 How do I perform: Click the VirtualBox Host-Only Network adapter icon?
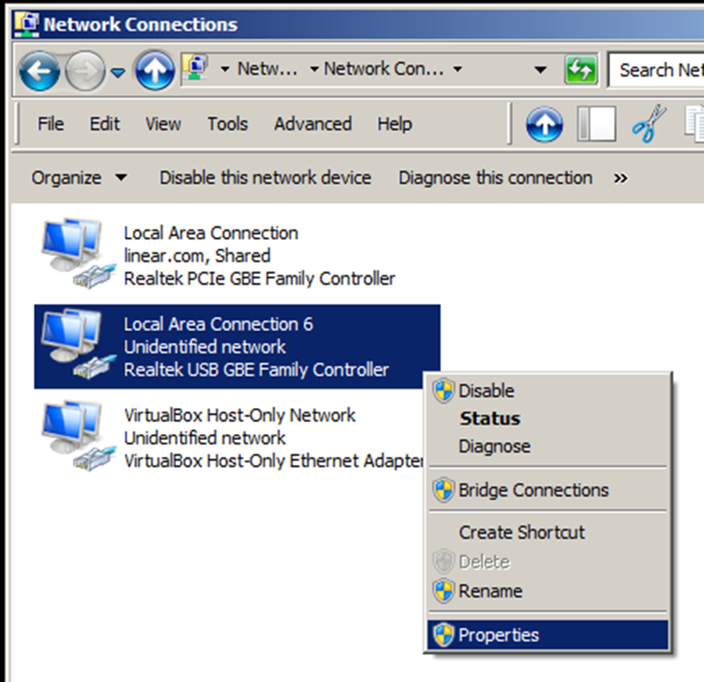[72, 437]
